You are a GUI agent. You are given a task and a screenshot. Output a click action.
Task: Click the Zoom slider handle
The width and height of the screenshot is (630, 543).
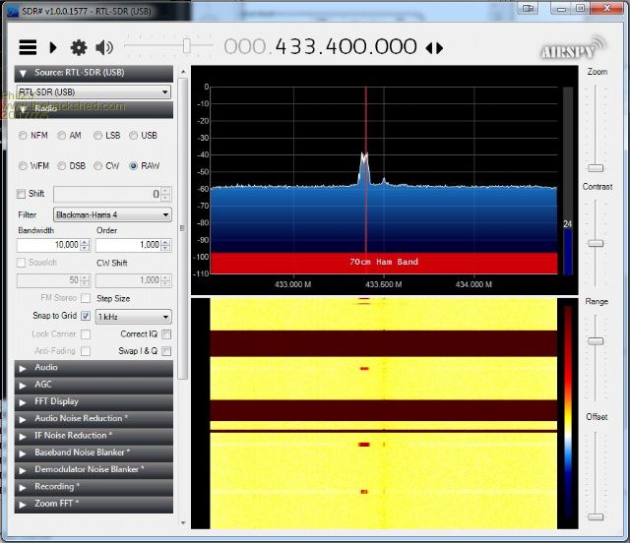click(x=596, y=168)
